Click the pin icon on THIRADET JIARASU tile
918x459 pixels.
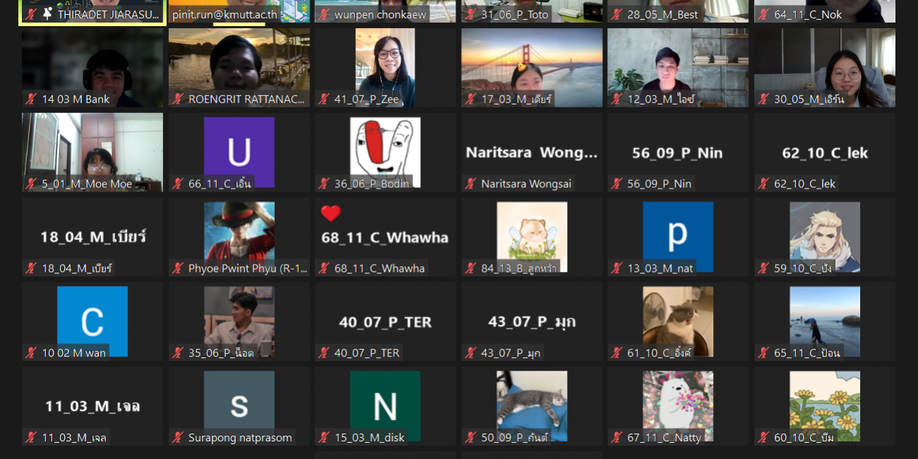click(47, 14)
